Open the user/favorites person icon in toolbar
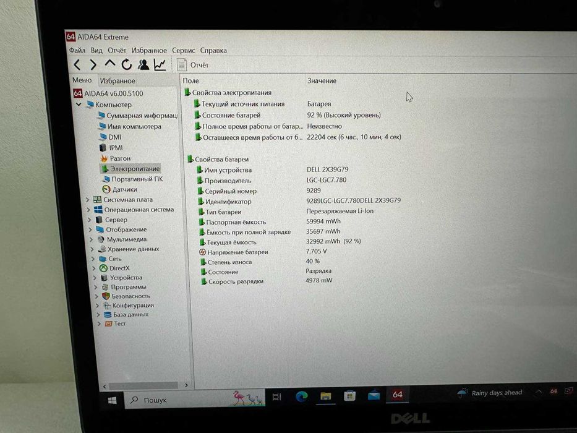The width and height of the screenshot is (577, 433). tap(143, 64)
